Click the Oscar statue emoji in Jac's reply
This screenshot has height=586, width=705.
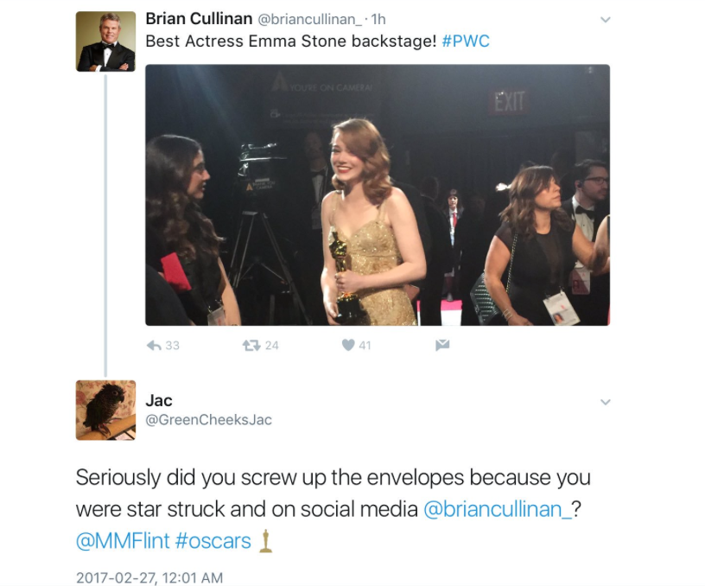pos(266,541)
